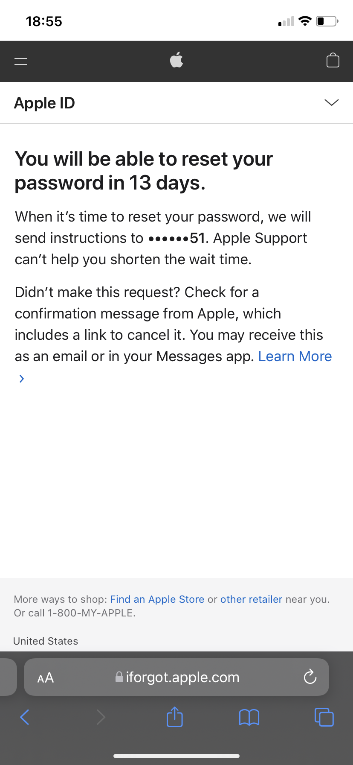Open Safari bookmarks
This screenshot has width=353, height=765.
249,718
